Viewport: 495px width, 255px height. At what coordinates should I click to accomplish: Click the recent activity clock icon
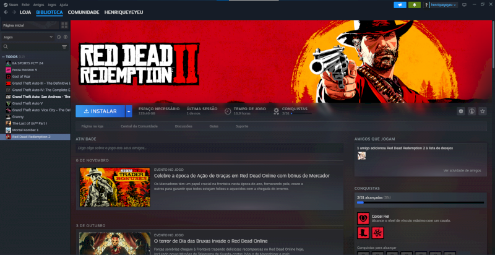[59, 37]
